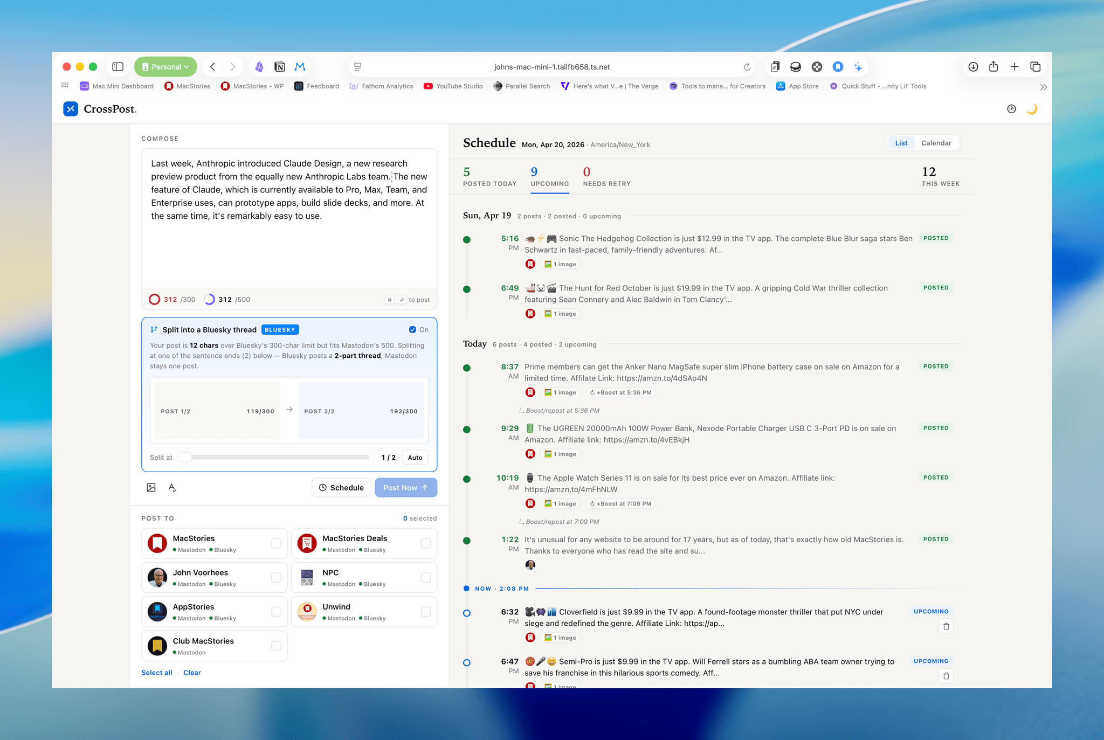The height and width of the screenshot is (740, 1104).
Task: Adjust the 'Split at' slider handle
Action: tap(185, 457)
